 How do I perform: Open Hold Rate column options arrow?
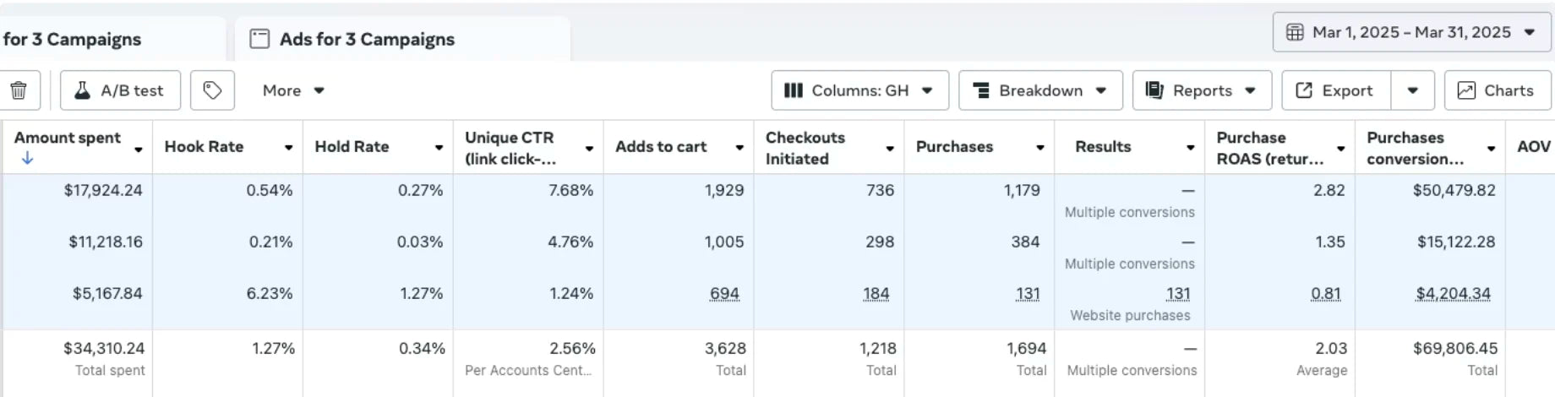(x=439, y=148)
